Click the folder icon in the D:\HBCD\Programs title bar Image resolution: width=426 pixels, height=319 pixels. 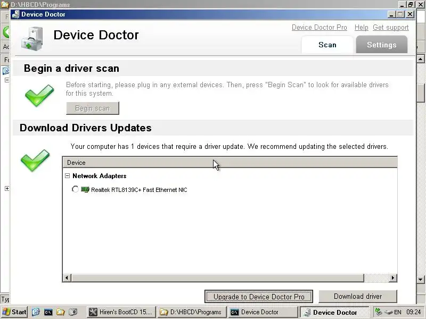point(5,4)
